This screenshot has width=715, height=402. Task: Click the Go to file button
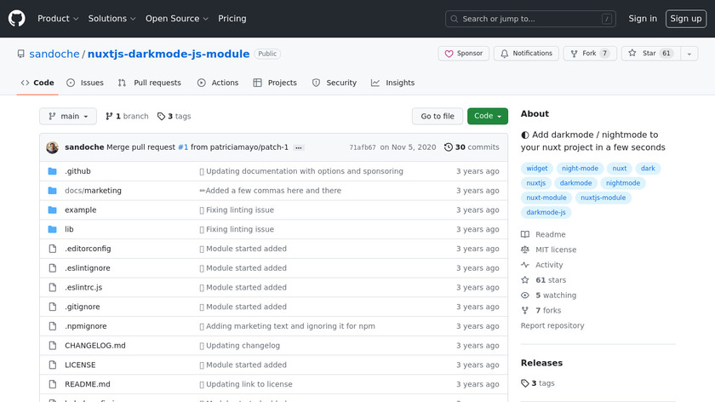coord(438,116)
